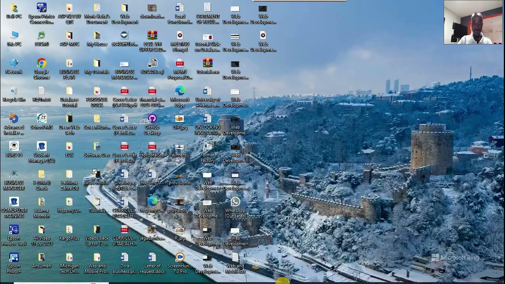Launch Epson Photo+ Tool

(14, 235)
